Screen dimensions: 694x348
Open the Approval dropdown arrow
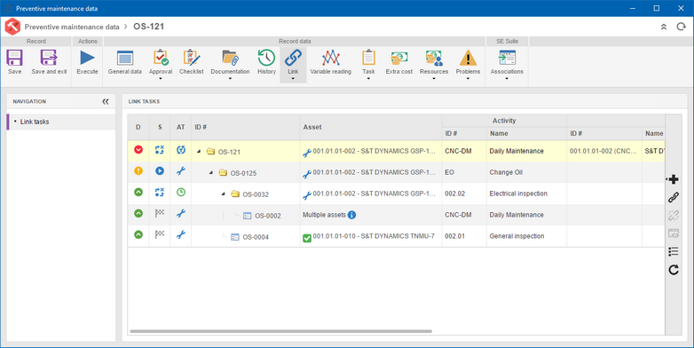161,79
